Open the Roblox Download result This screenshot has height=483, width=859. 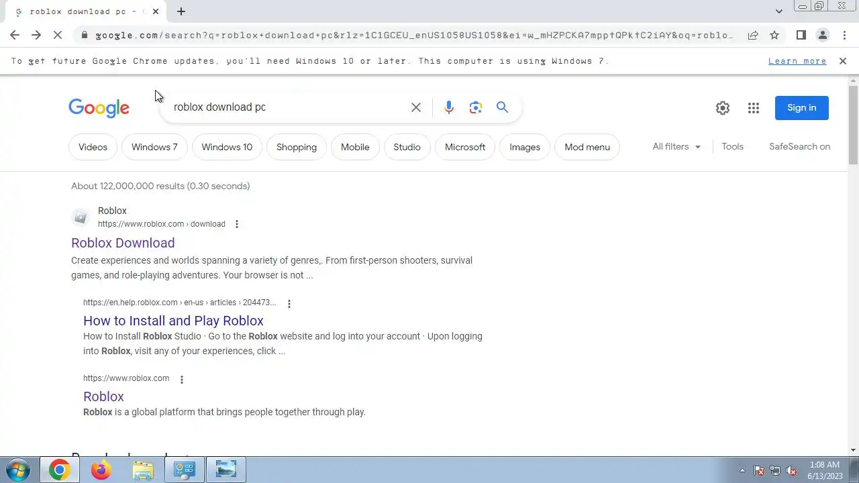[123, 243]
